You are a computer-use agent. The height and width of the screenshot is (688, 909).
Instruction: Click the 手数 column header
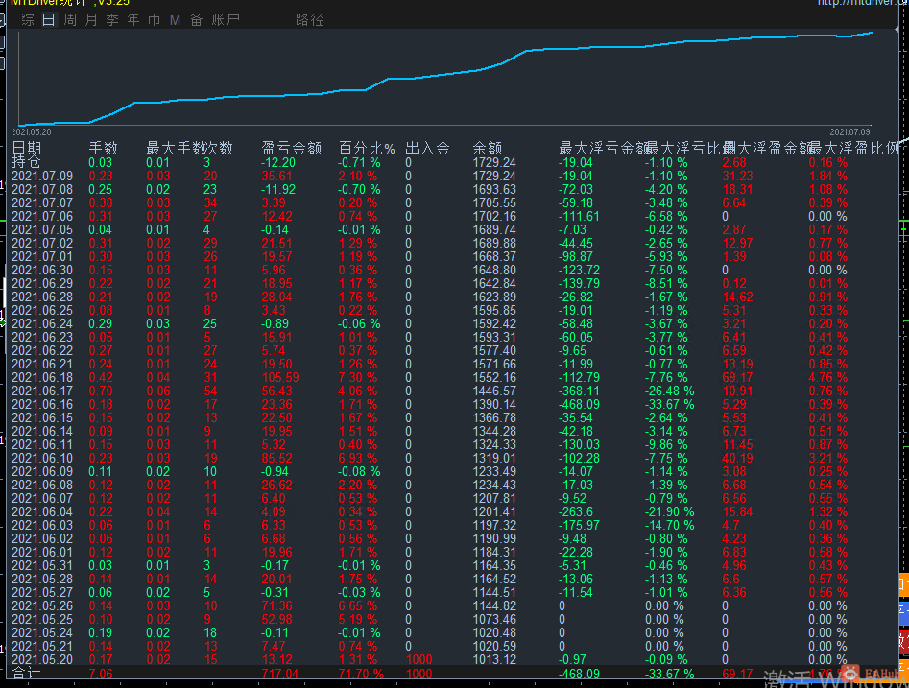tap(104, 148)
